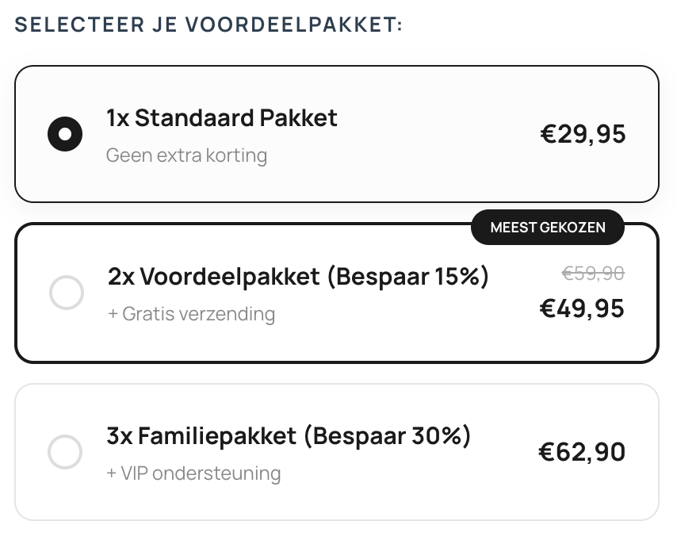
Task: Click the "+ VIP ondersteuning" text
Action: (193, 473)
